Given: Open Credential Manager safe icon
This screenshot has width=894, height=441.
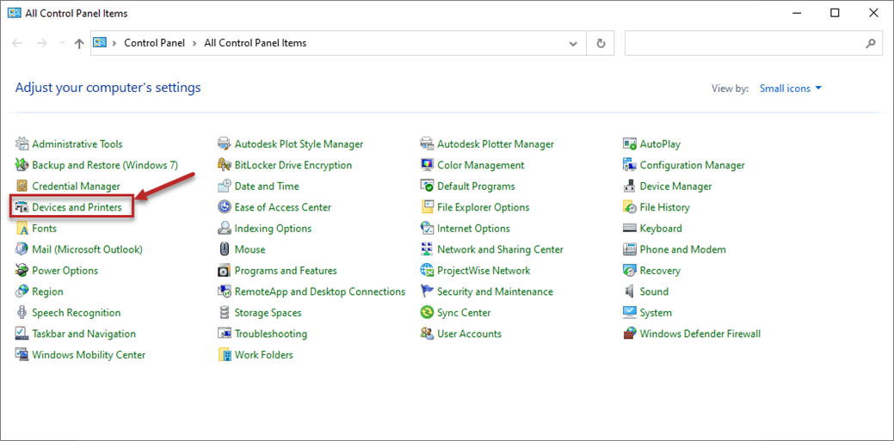Looking at the screenshot, I should tap(22, 187).
